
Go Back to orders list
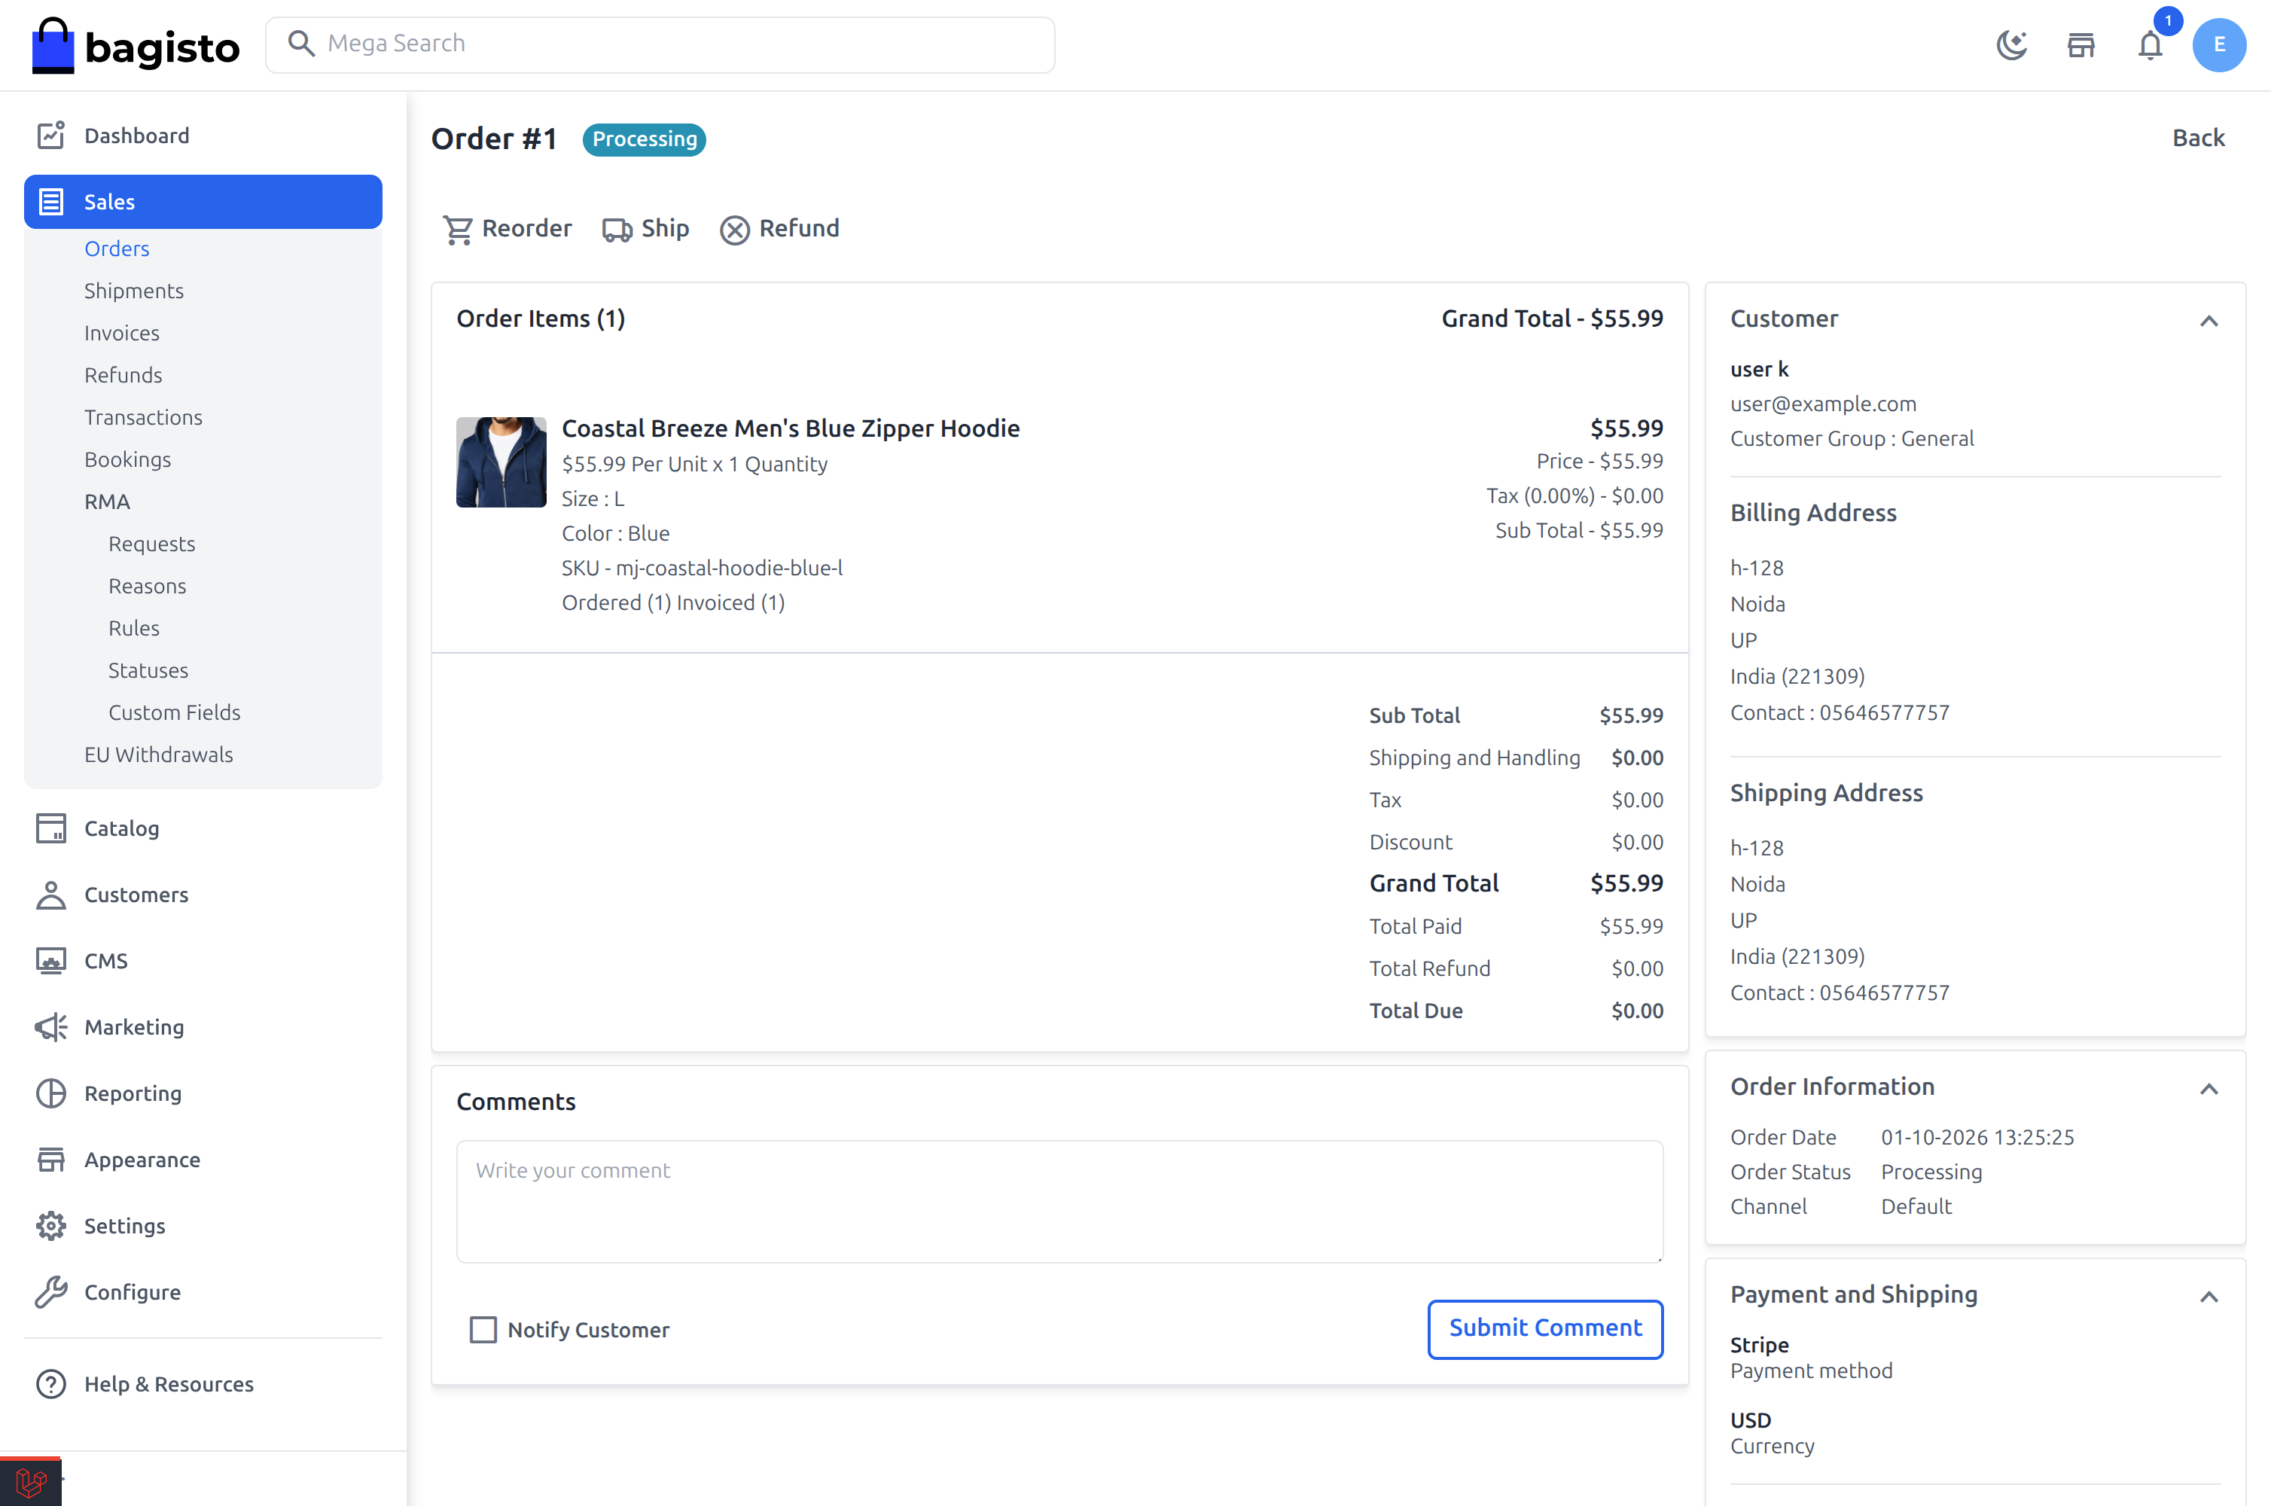point(2198,137)
